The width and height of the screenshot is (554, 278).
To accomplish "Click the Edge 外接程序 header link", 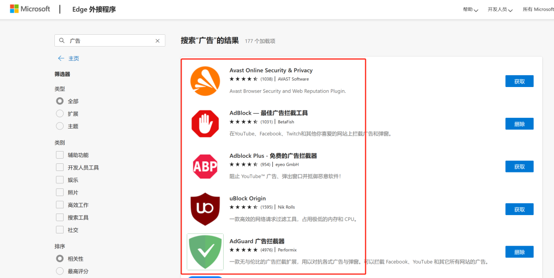I will [x=94, y=9].
